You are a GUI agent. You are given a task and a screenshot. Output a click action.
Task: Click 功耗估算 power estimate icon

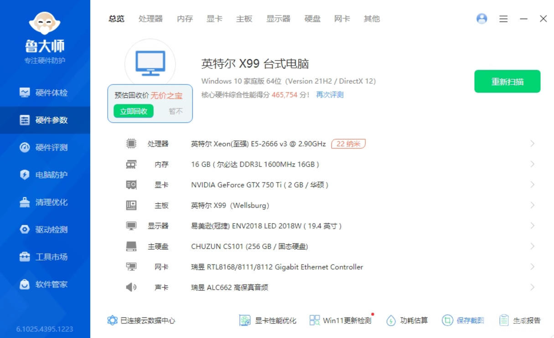(391, 320)
